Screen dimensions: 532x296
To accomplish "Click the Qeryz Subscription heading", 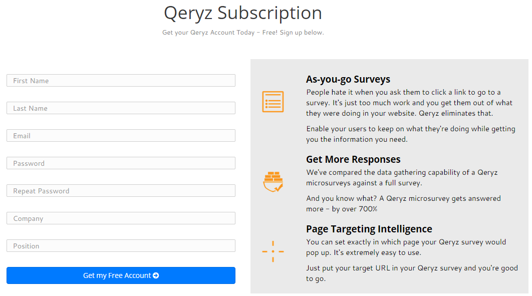I will [x=242, y=13].
